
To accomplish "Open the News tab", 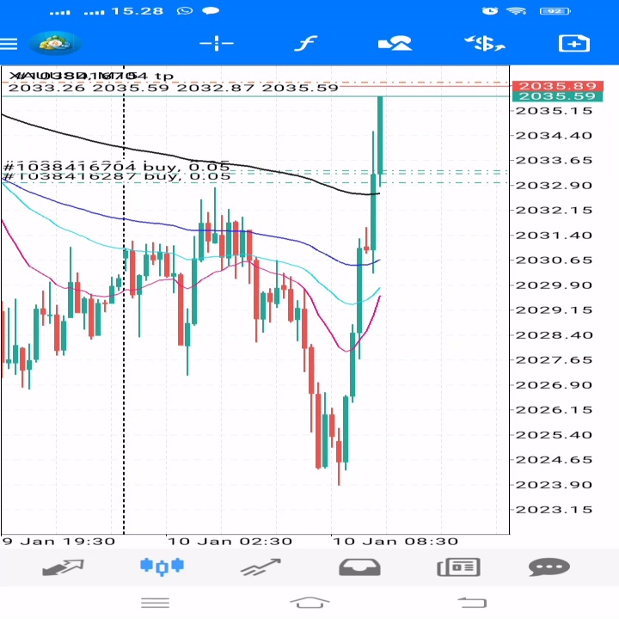I will coord(459,567).
